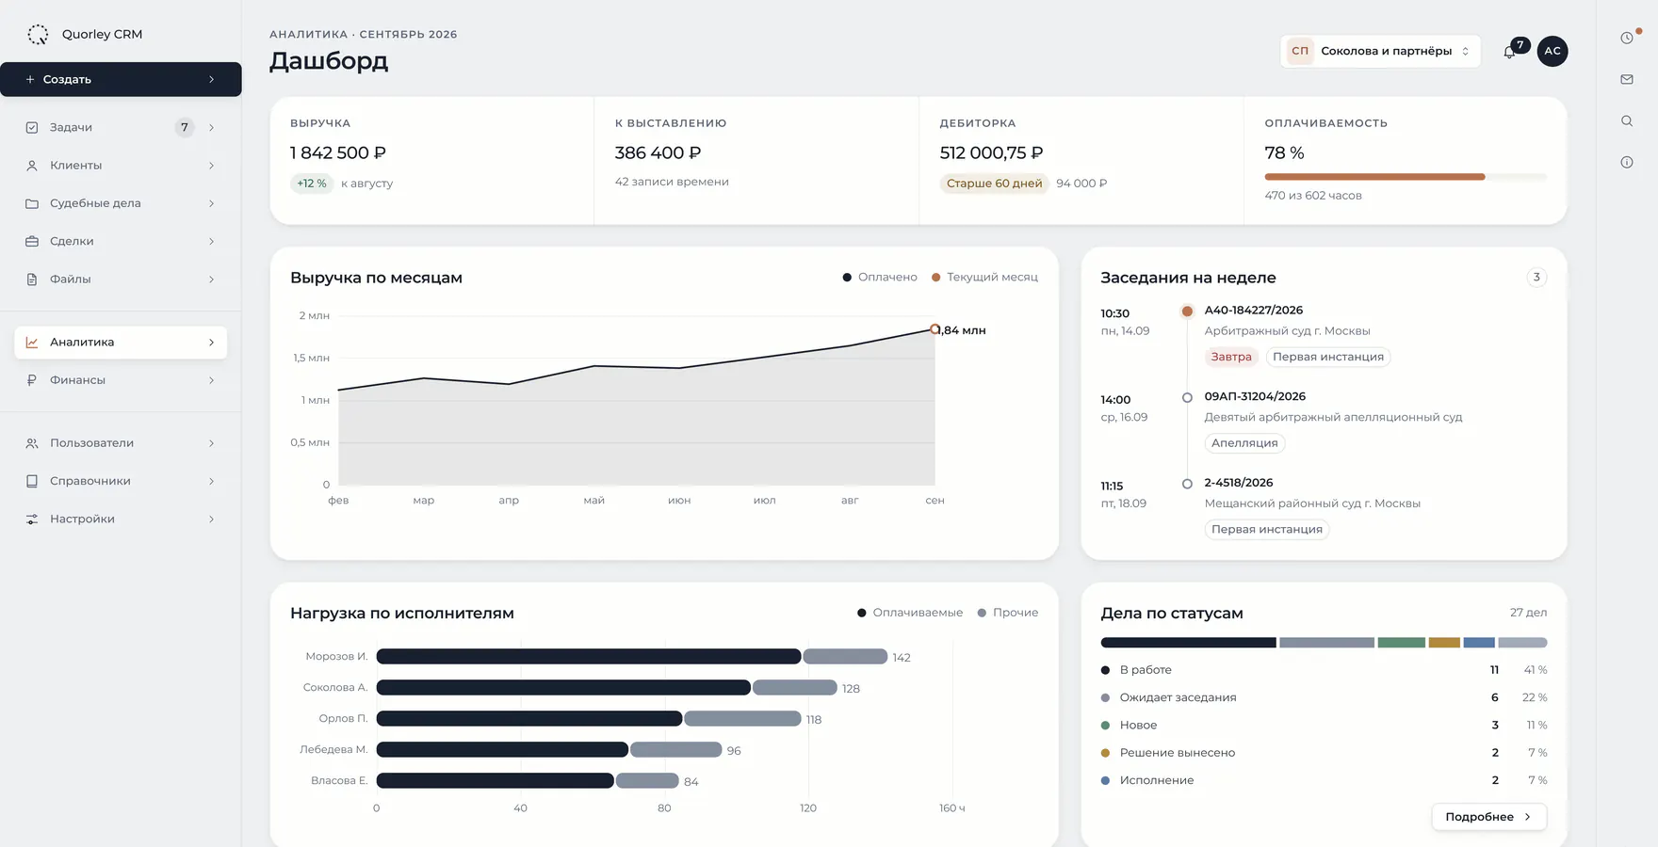
Task: Click the September data point on revenue chart
Action: (935, 329)
